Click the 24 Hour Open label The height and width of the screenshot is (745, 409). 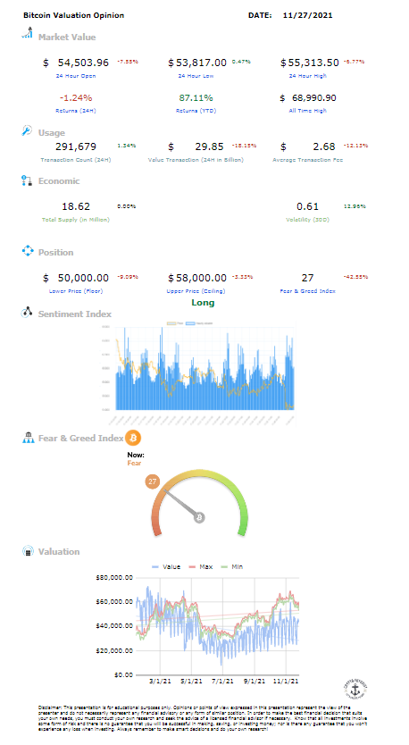pos(76,76)
